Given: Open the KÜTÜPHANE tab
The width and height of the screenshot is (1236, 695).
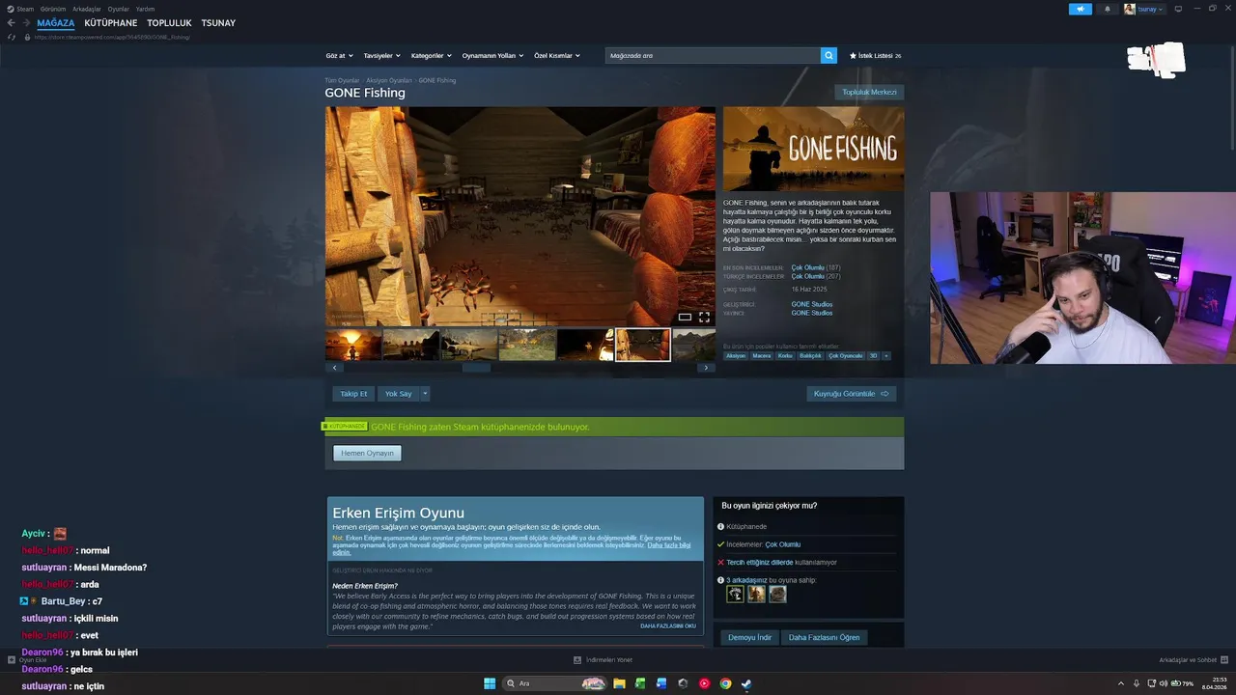Looking at the screenshot, I should [111, 23].
